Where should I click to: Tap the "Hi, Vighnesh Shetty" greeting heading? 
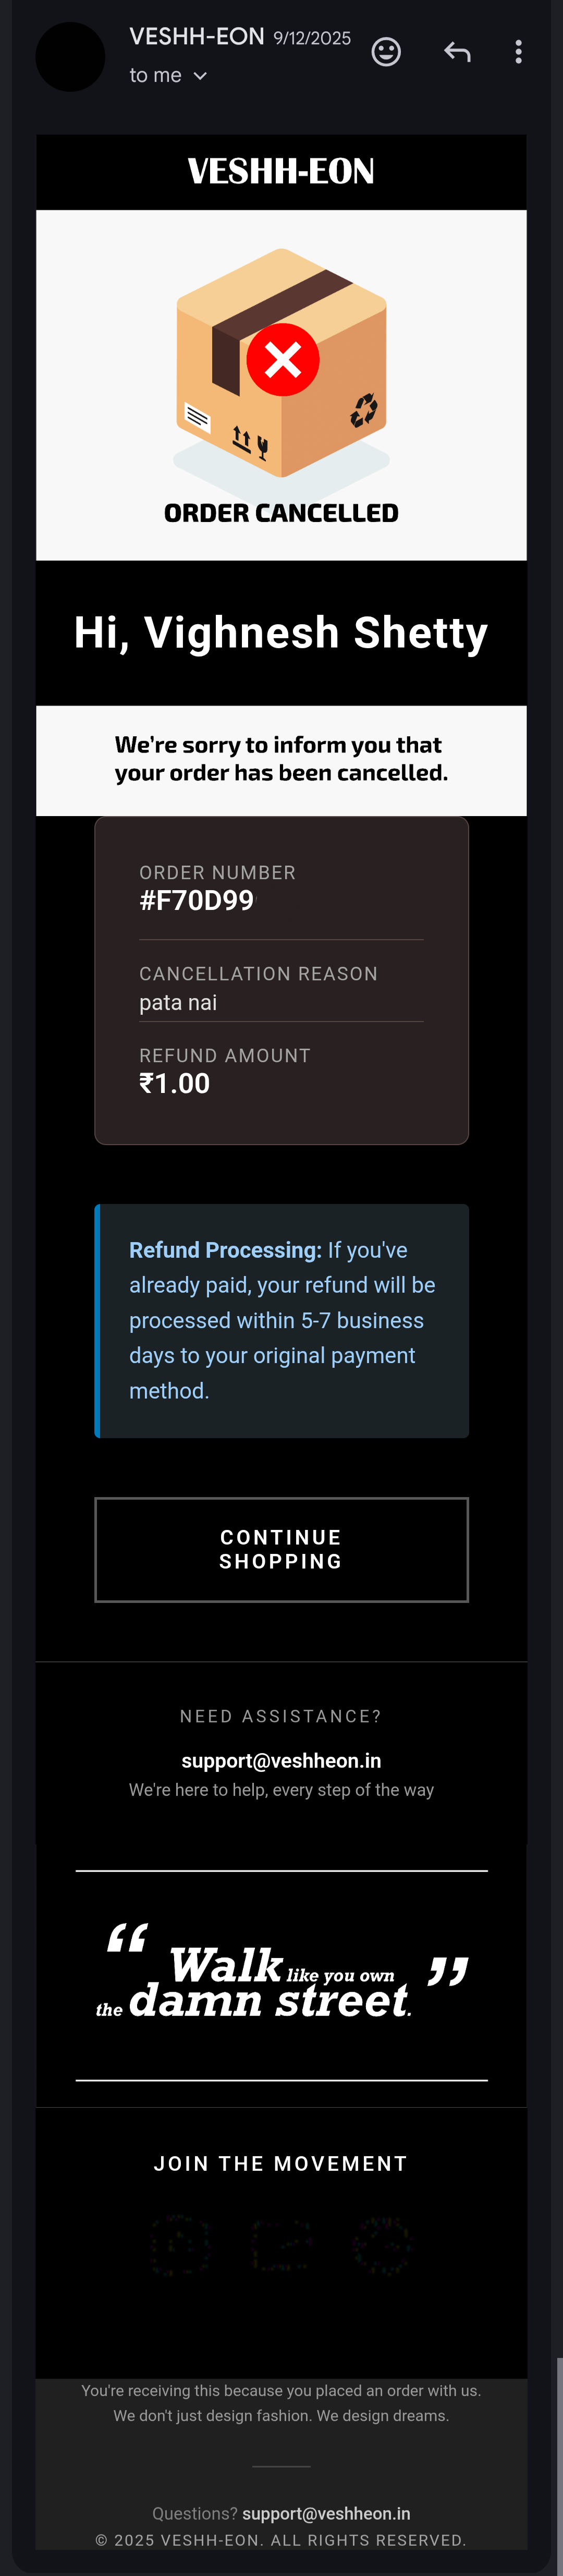pyautogui.click(x=281, y=633)
